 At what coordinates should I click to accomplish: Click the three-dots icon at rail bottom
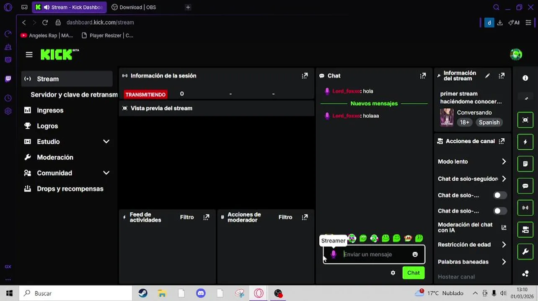tap(525, 274)
